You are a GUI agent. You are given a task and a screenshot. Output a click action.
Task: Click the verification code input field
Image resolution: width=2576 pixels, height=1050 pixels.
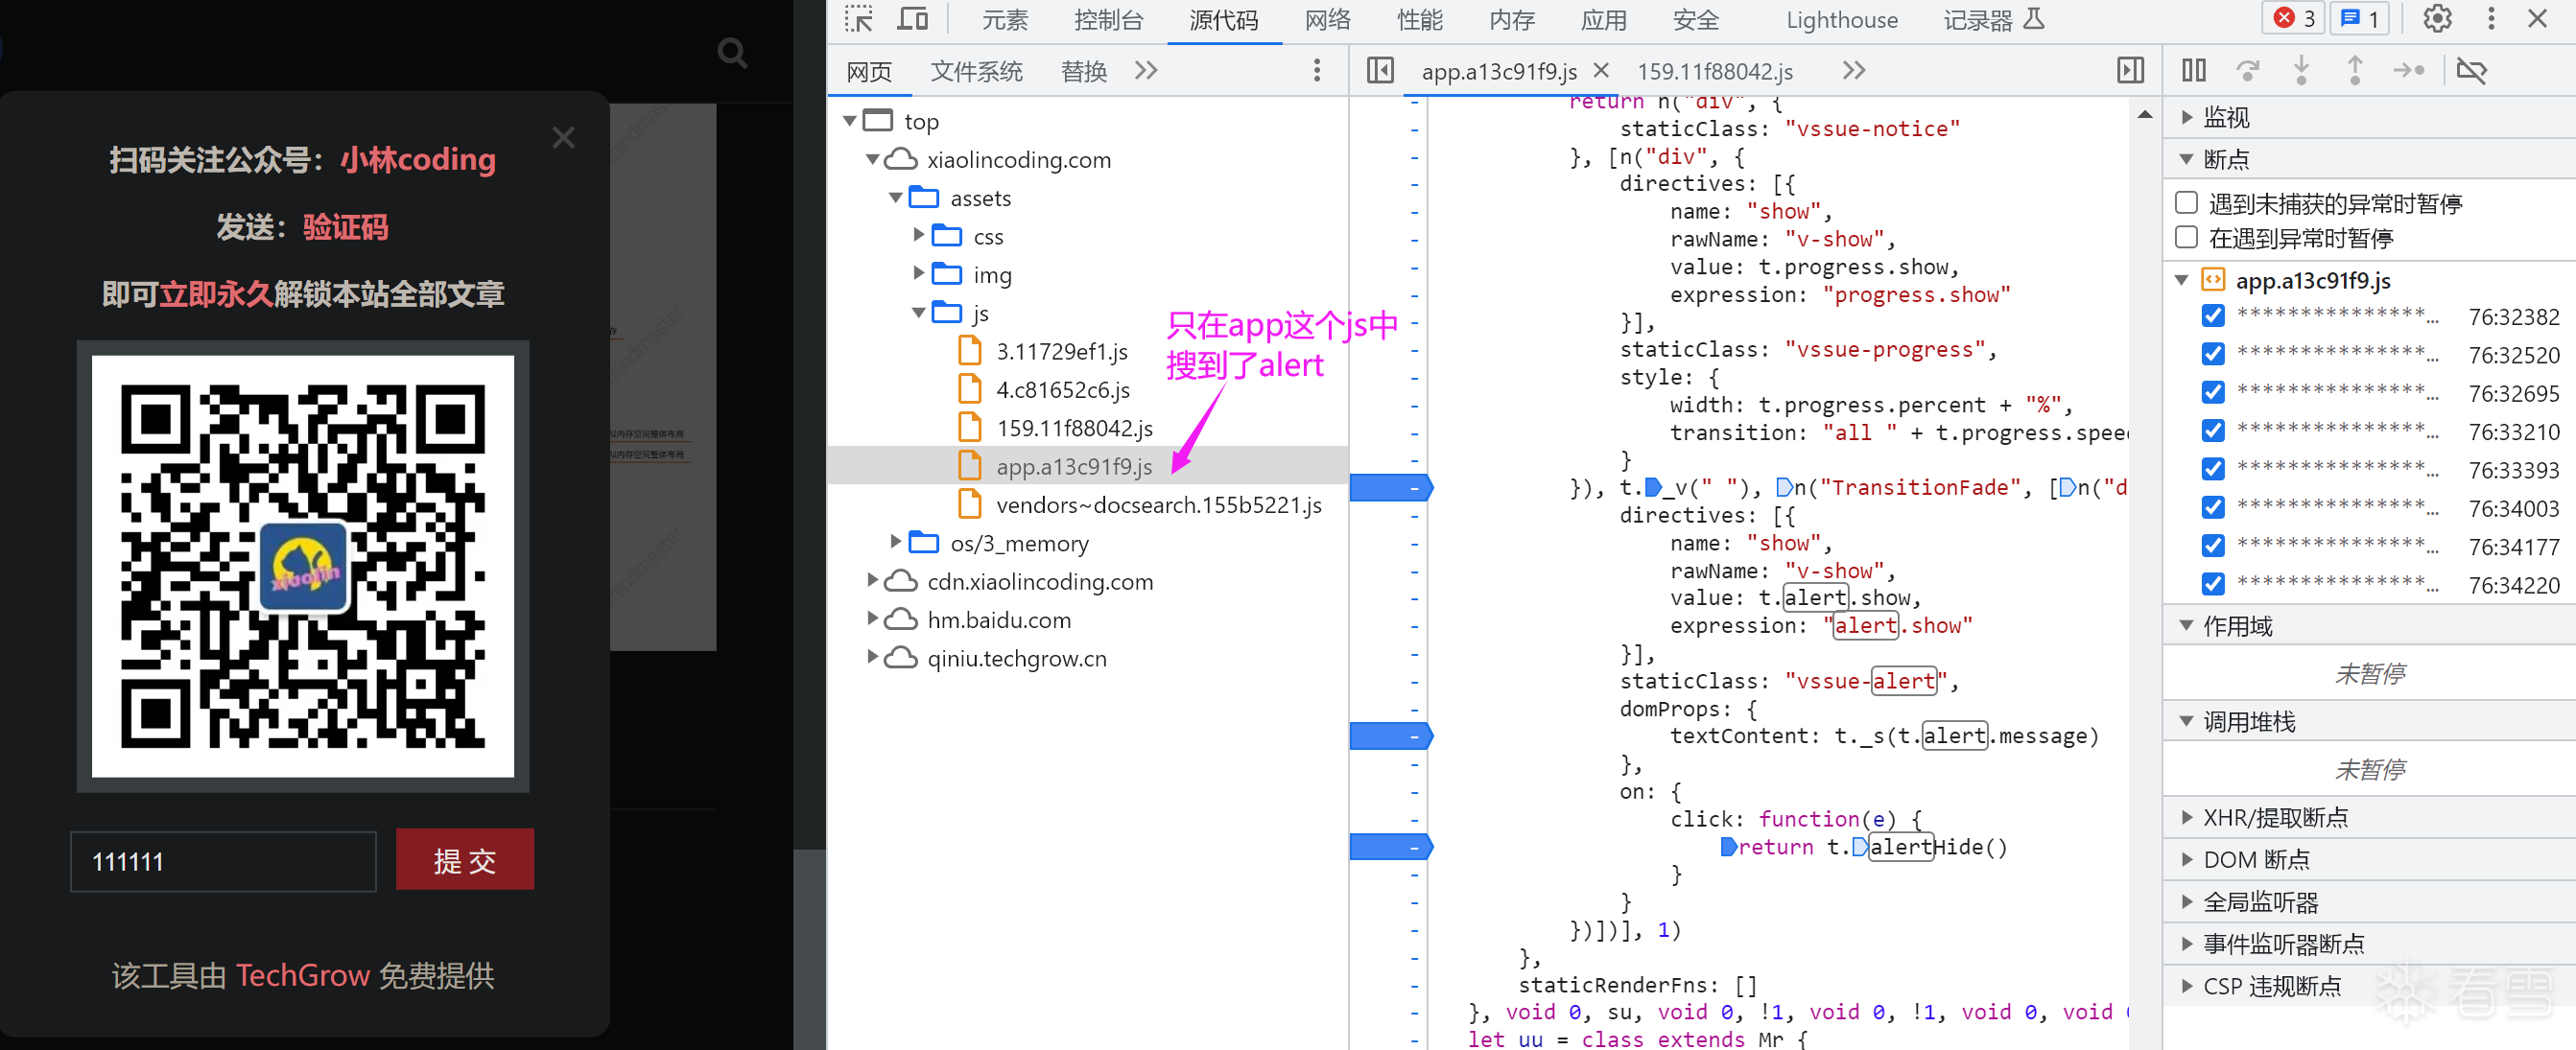223,861
